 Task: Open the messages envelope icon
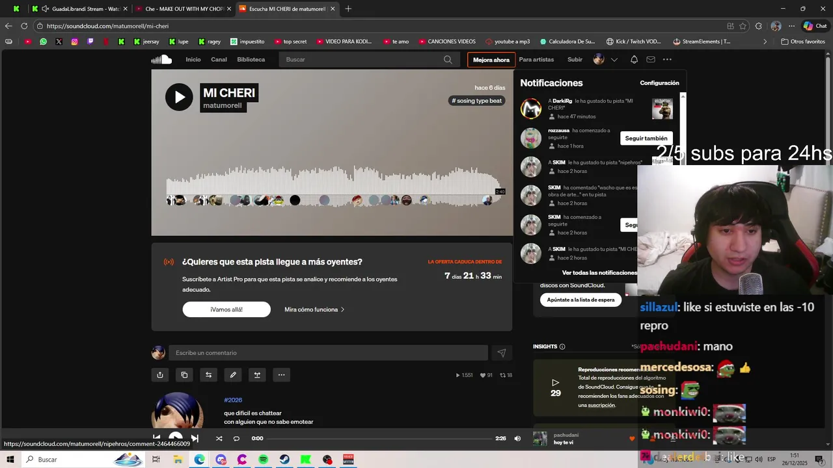pyautogui.click(x=651, y=59)
